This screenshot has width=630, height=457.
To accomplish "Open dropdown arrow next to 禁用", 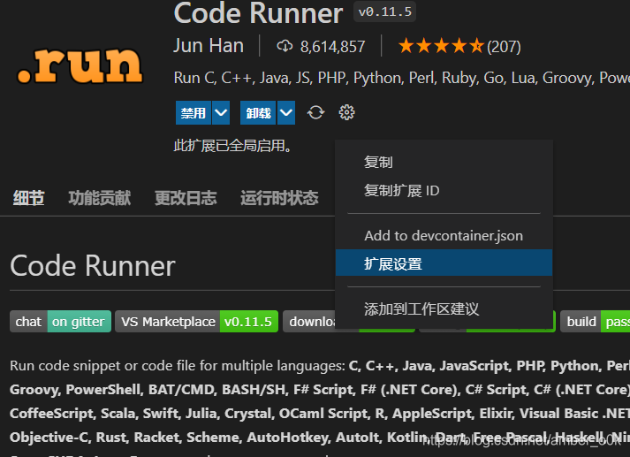I will point(221,113).
